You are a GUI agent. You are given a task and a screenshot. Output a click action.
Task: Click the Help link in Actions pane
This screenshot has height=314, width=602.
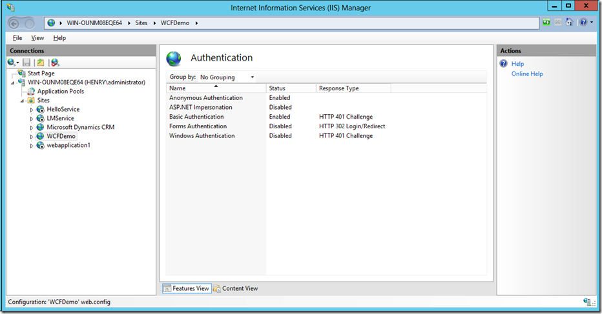click(517, 64)
